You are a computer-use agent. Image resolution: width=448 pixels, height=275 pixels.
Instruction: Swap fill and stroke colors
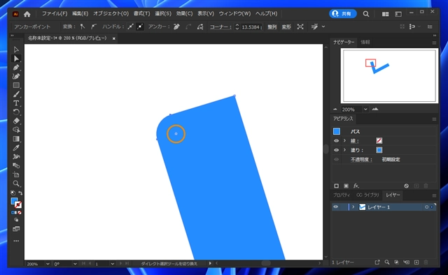20,193
